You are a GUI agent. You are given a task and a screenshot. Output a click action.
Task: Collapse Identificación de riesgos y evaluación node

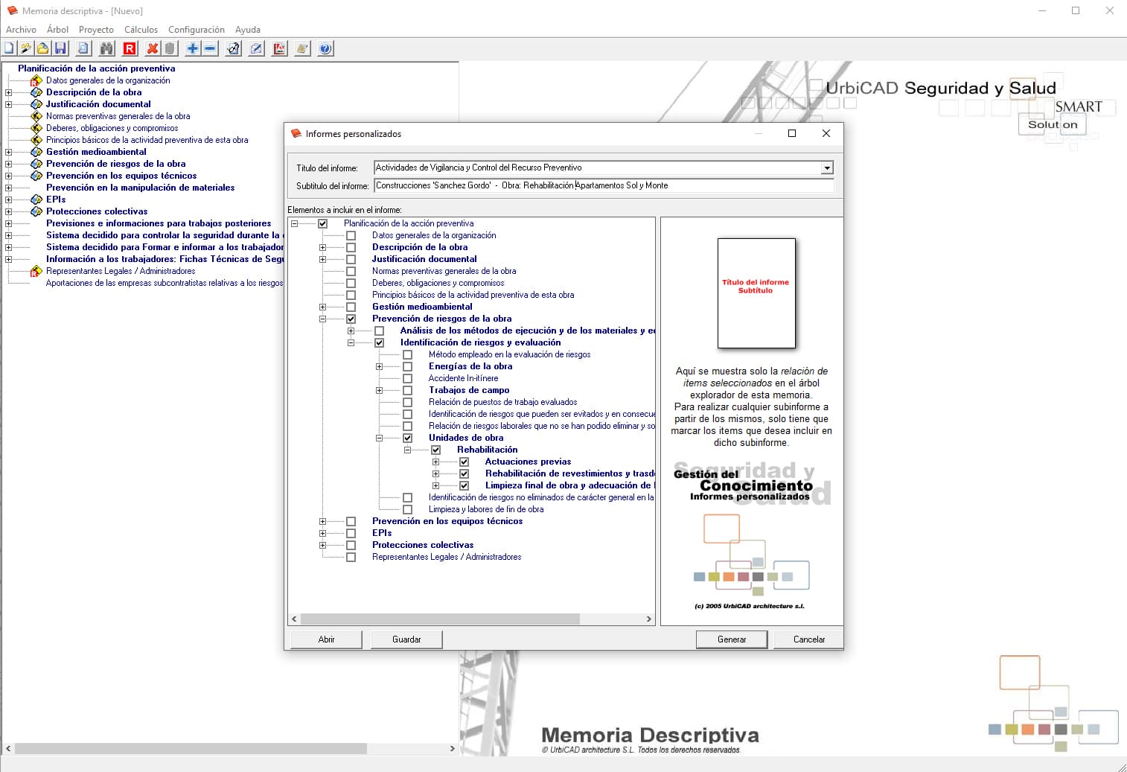click(x=351, y=342)
